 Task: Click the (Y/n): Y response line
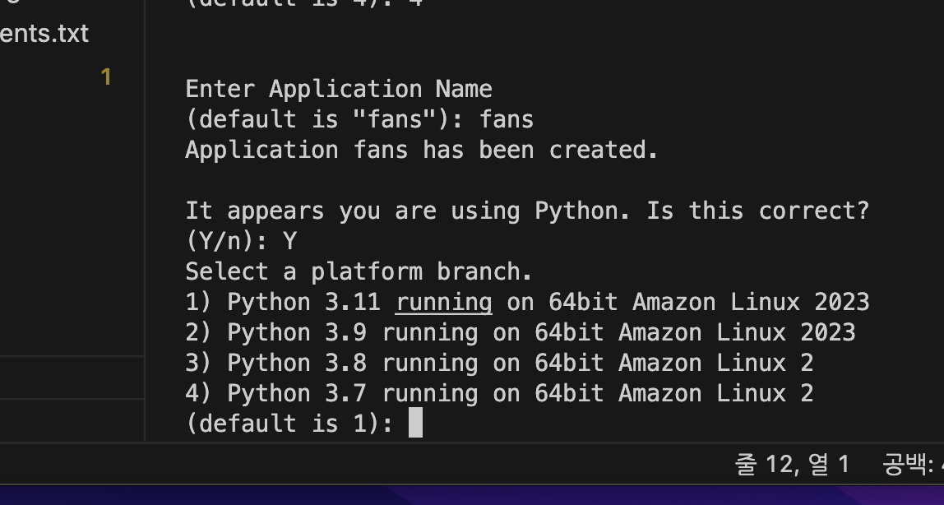tap(242, 241)
